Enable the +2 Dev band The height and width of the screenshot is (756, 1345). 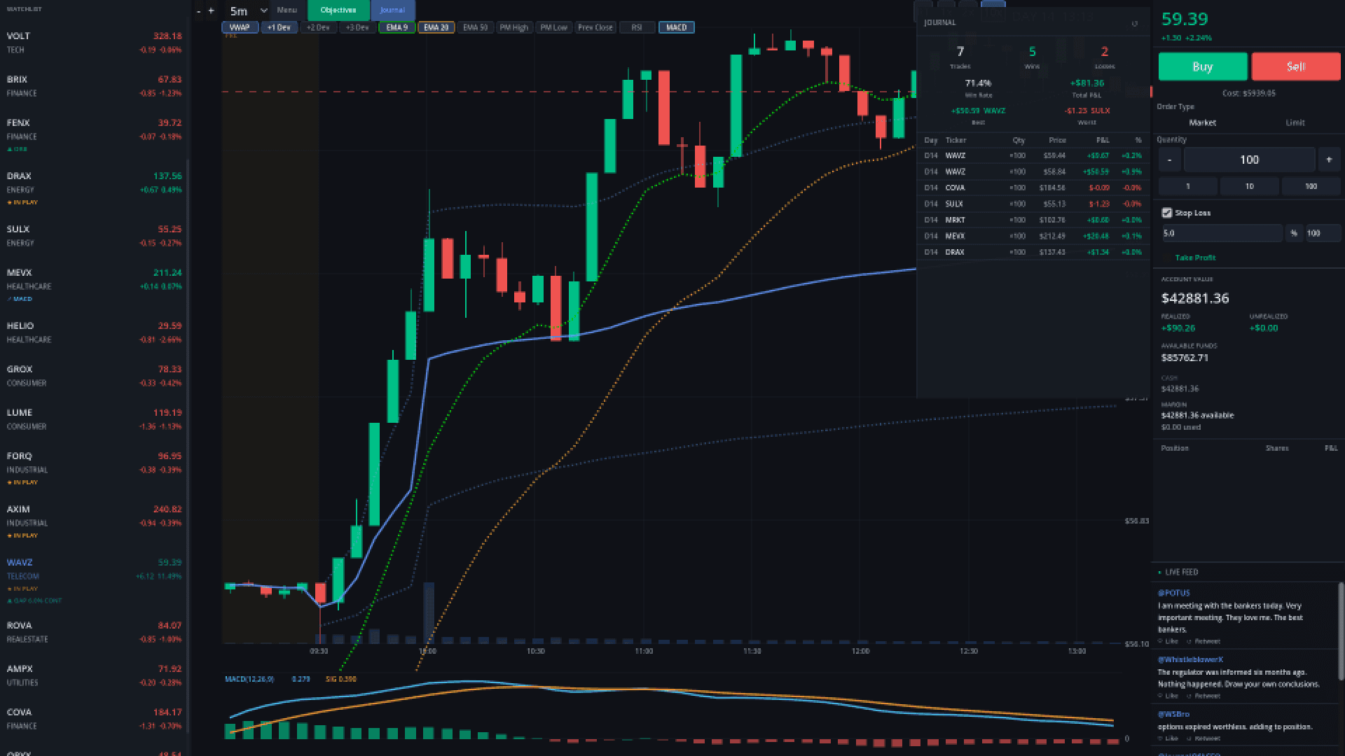point(318,27)
